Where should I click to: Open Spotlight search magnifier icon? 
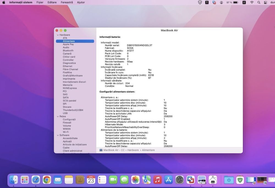pyautogui.click(x=259, y=2)
